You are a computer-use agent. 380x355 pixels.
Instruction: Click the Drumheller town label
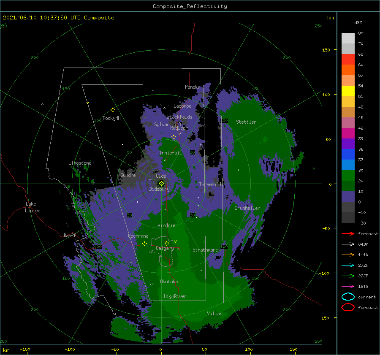pos(247,208)
